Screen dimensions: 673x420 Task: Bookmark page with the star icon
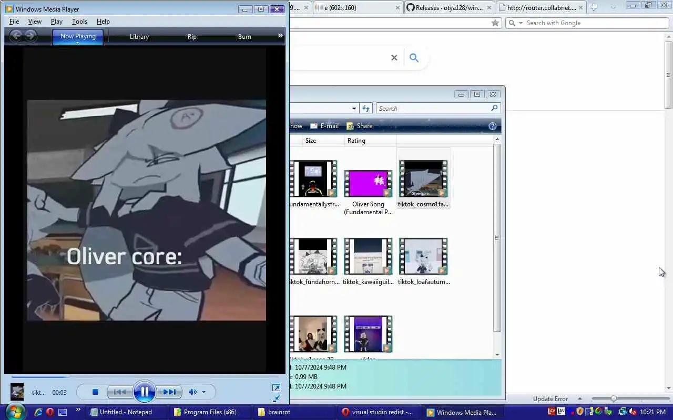495,23
